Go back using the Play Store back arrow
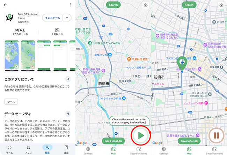The width and height of the screenshot is (227, 155). (x=5, y=5)
